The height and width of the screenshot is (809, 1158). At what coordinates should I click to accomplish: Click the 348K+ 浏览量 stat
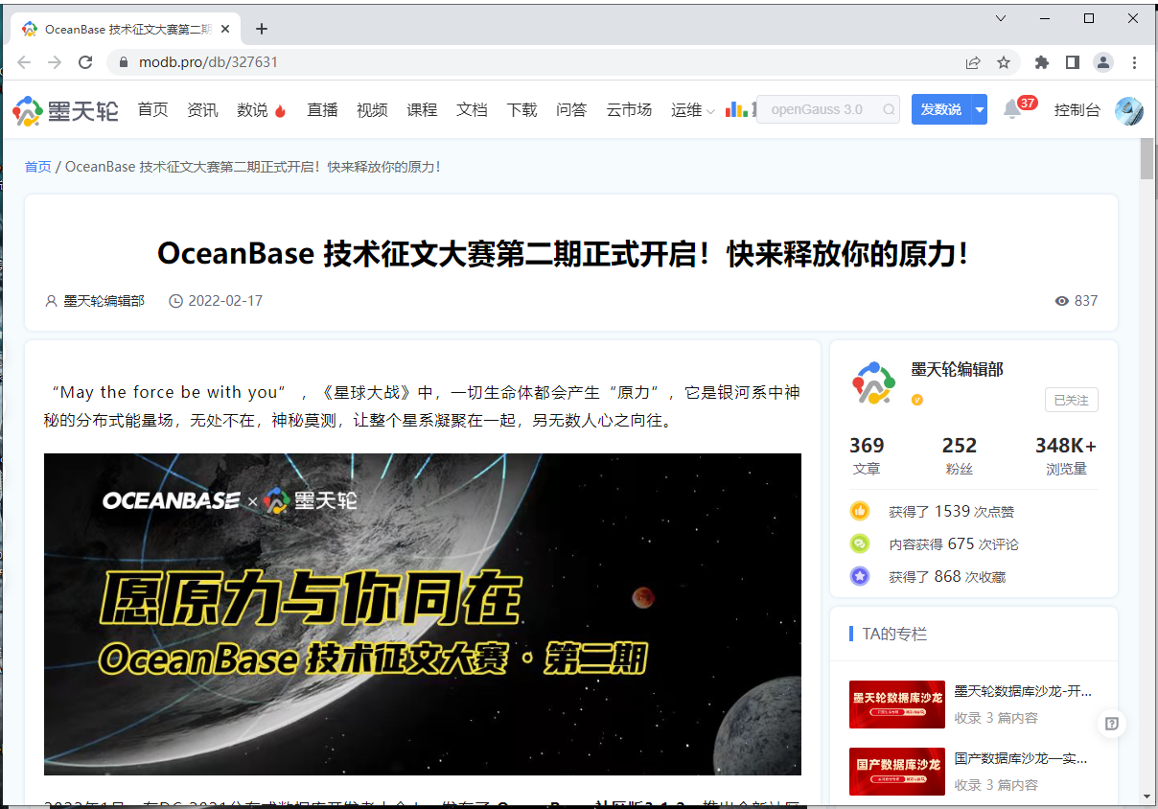1066,456
